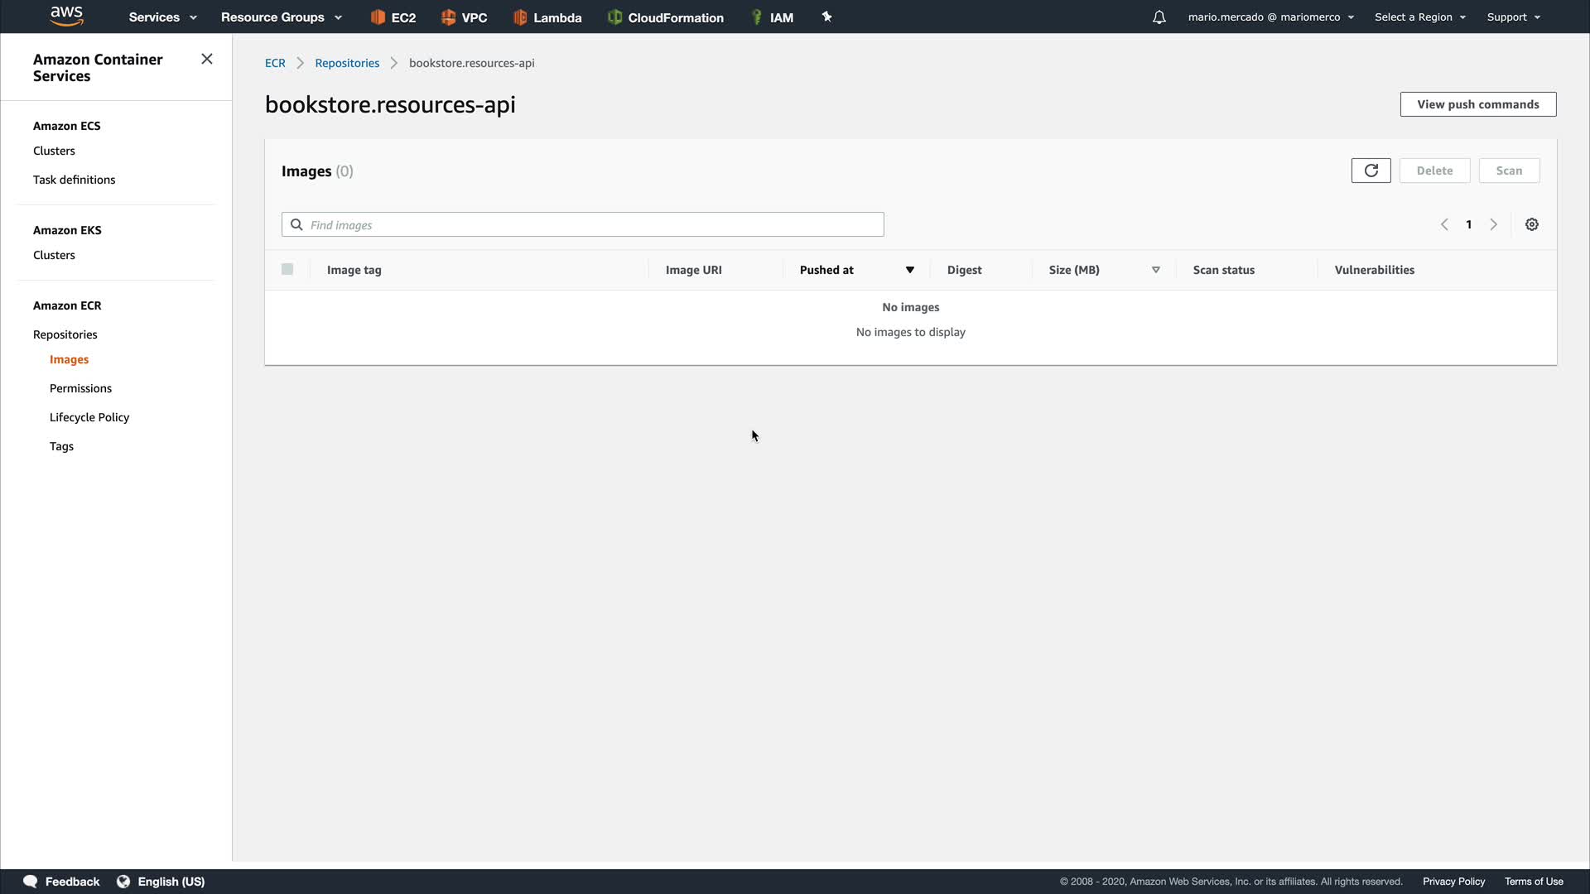Open the notifications bell
Screen dimensions: 1590x894
1159,17
